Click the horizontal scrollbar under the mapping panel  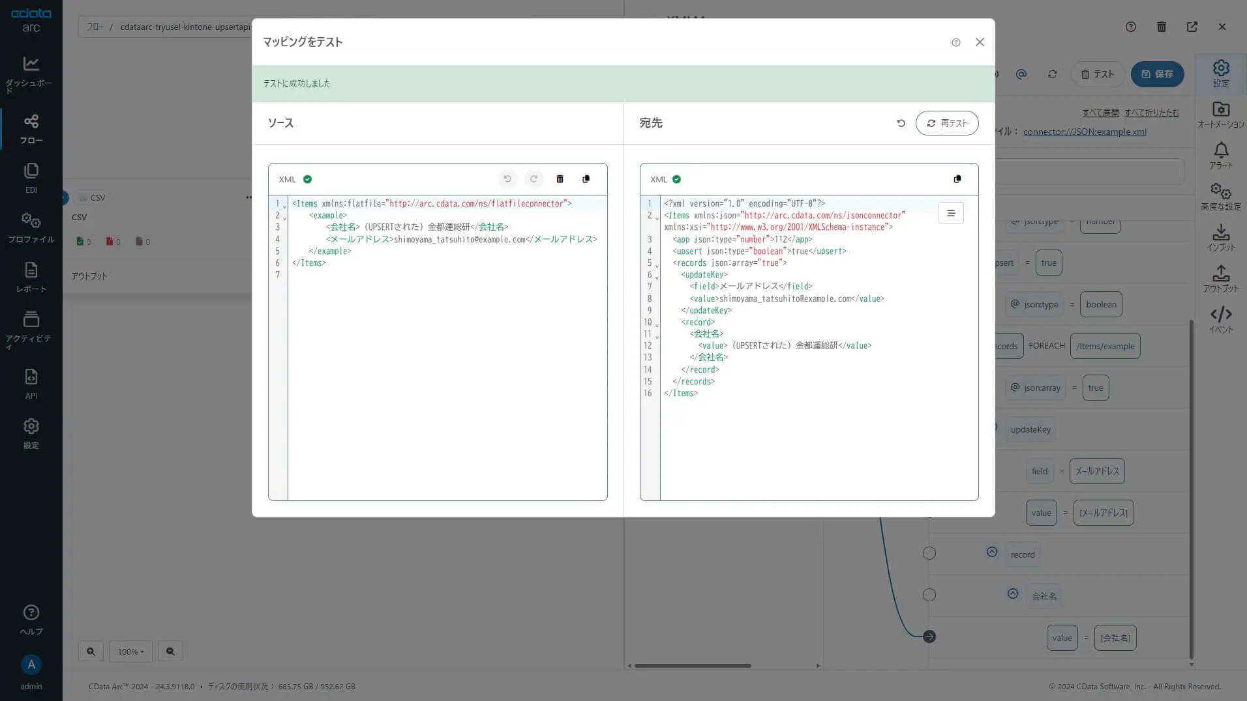[693, 666]
